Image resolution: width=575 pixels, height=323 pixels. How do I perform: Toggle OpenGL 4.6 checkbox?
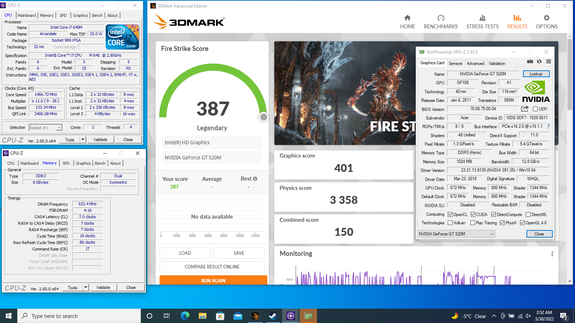[x=522, y=223]
